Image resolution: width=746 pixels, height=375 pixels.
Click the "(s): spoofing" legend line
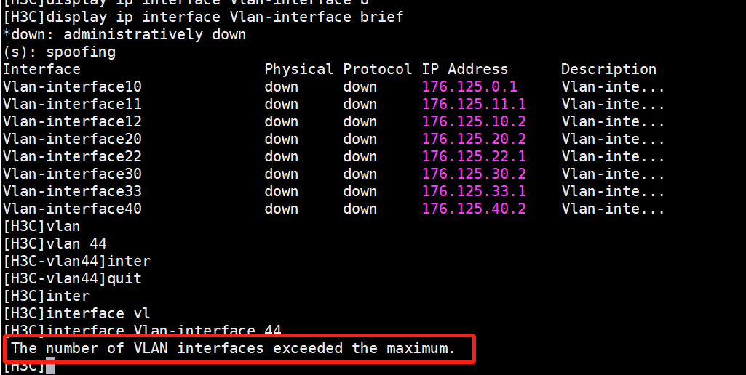pyautogui.click(x=59, y=52)
